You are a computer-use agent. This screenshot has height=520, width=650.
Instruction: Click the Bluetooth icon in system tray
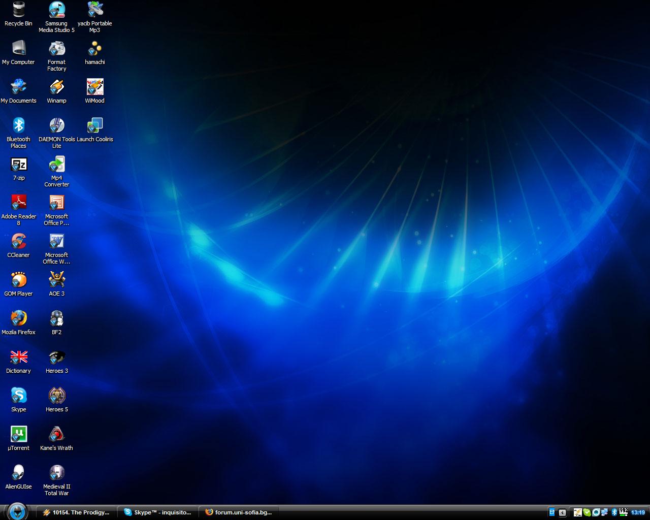click(614, 512)
